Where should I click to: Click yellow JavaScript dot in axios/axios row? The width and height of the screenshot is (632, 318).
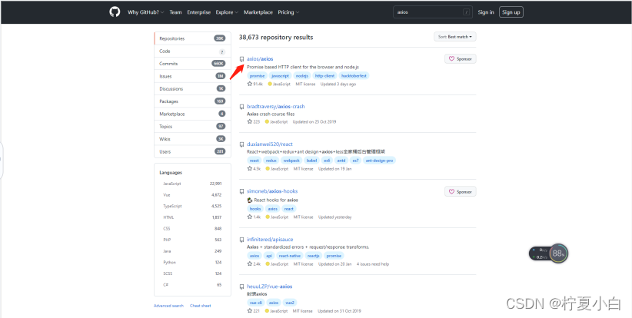(x=270, y=84)
